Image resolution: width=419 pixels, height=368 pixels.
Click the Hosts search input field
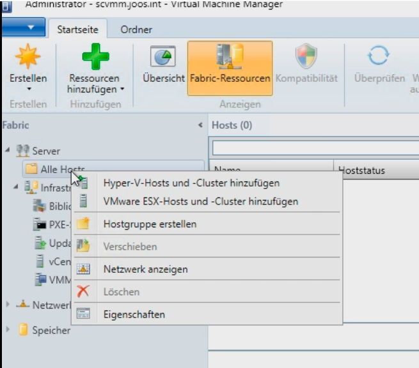coord(315,148)
